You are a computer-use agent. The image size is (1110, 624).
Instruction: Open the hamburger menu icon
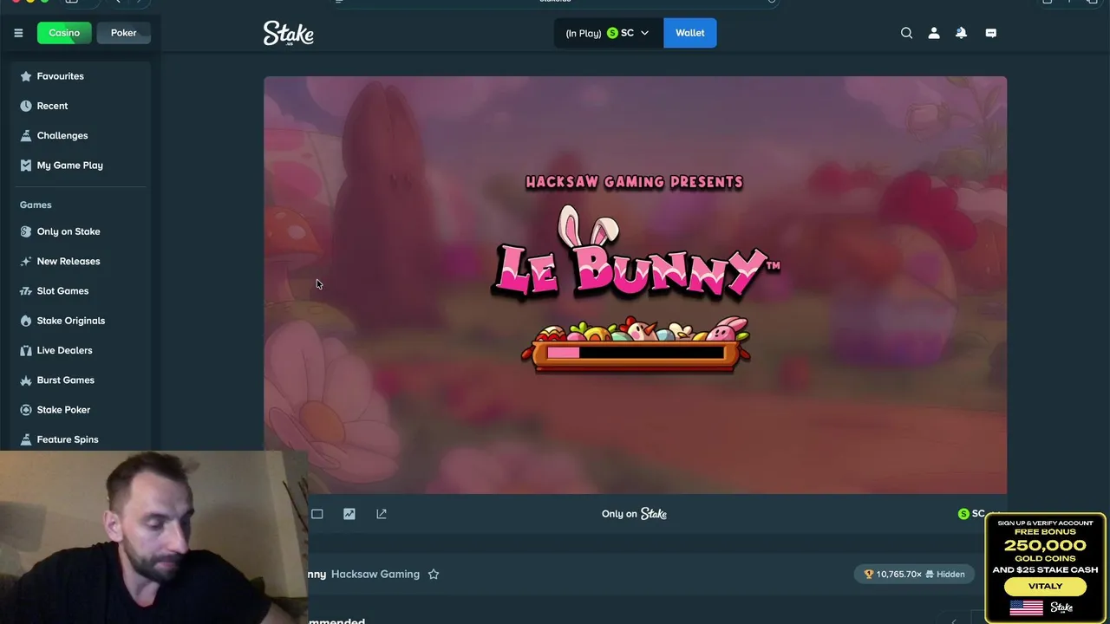[x=18, y=33]
